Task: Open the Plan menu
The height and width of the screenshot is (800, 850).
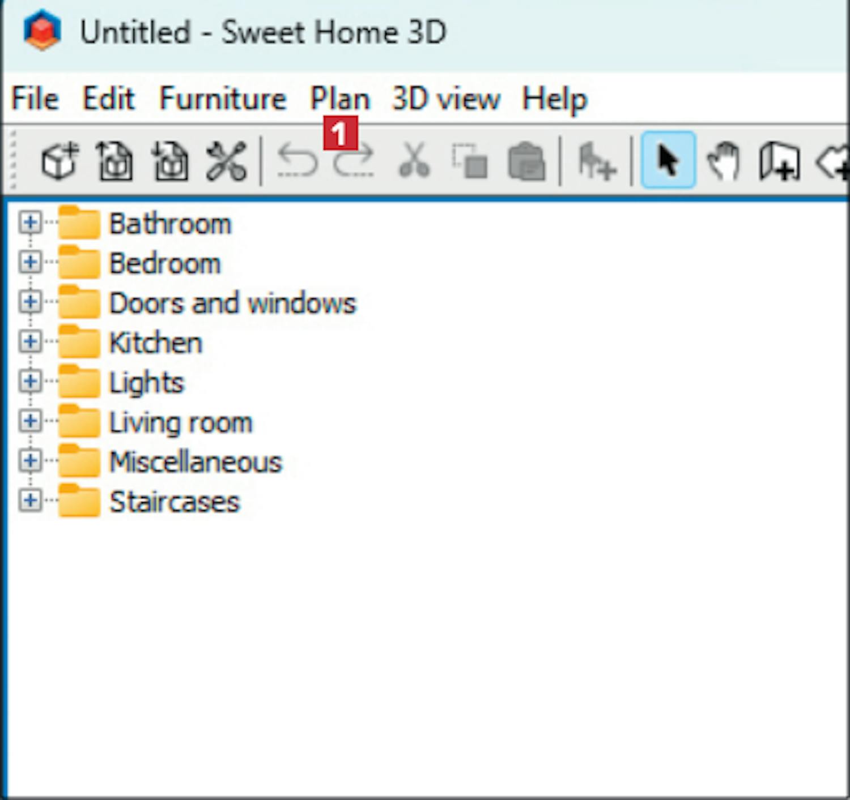Action: 340,99
